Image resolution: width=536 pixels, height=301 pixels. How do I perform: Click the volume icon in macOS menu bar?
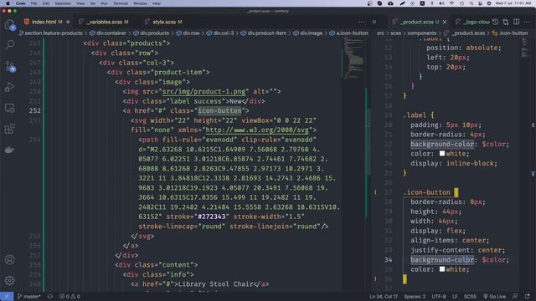(x=441, y=3)
